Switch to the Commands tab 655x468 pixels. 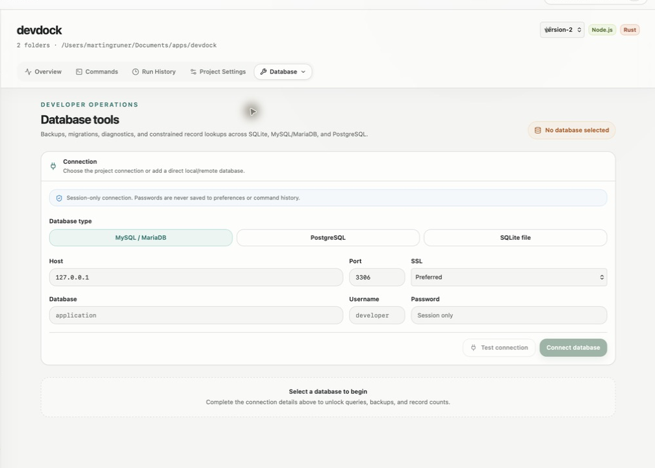97,72
